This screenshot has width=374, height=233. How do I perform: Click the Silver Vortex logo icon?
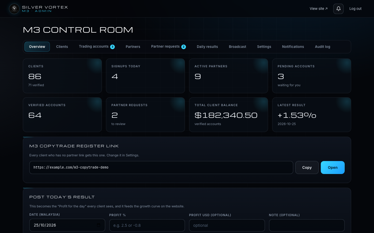pyautogui.click(x=14, y=9)
